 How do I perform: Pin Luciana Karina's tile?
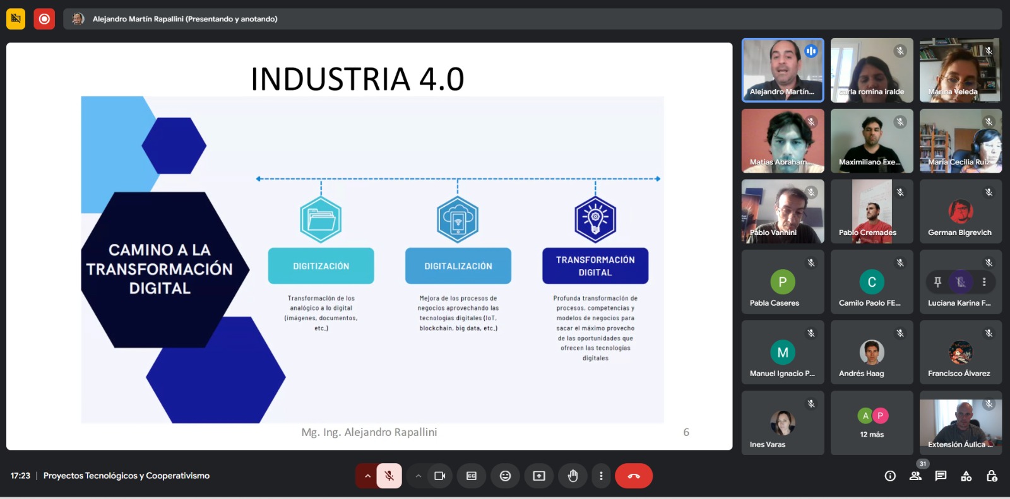(937, 282)
